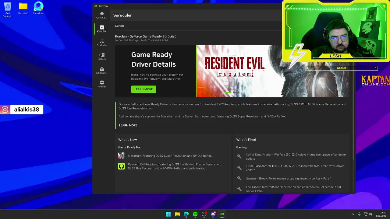Image resolution: width=390 pixels, height=219 pixels.
Task: Click the What's New heading
Action: (x=127, y=140)
